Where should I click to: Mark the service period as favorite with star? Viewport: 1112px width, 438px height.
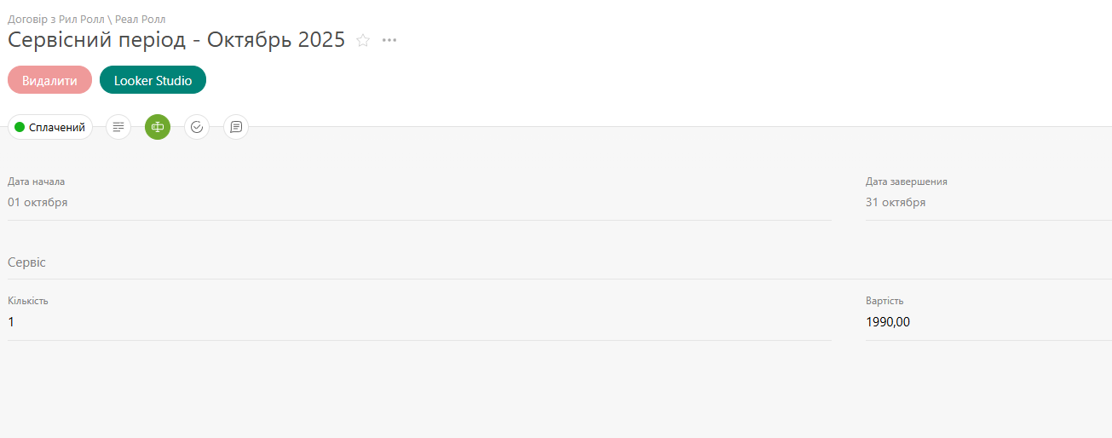[x=363, y=40]
